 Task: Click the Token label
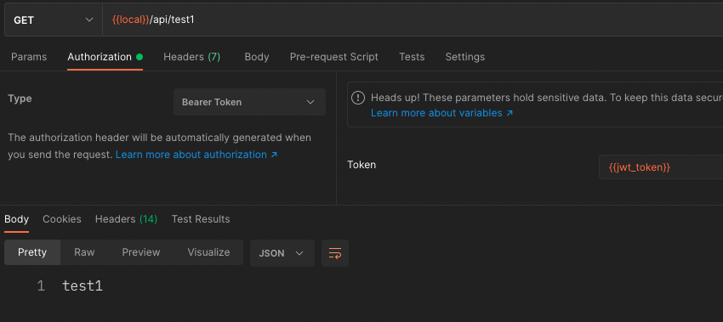[361, 165]
